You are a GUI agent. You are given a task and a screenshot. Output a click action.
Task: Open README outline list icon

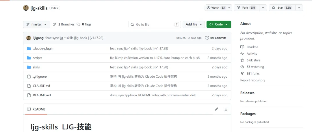click(x=225, y=109)
